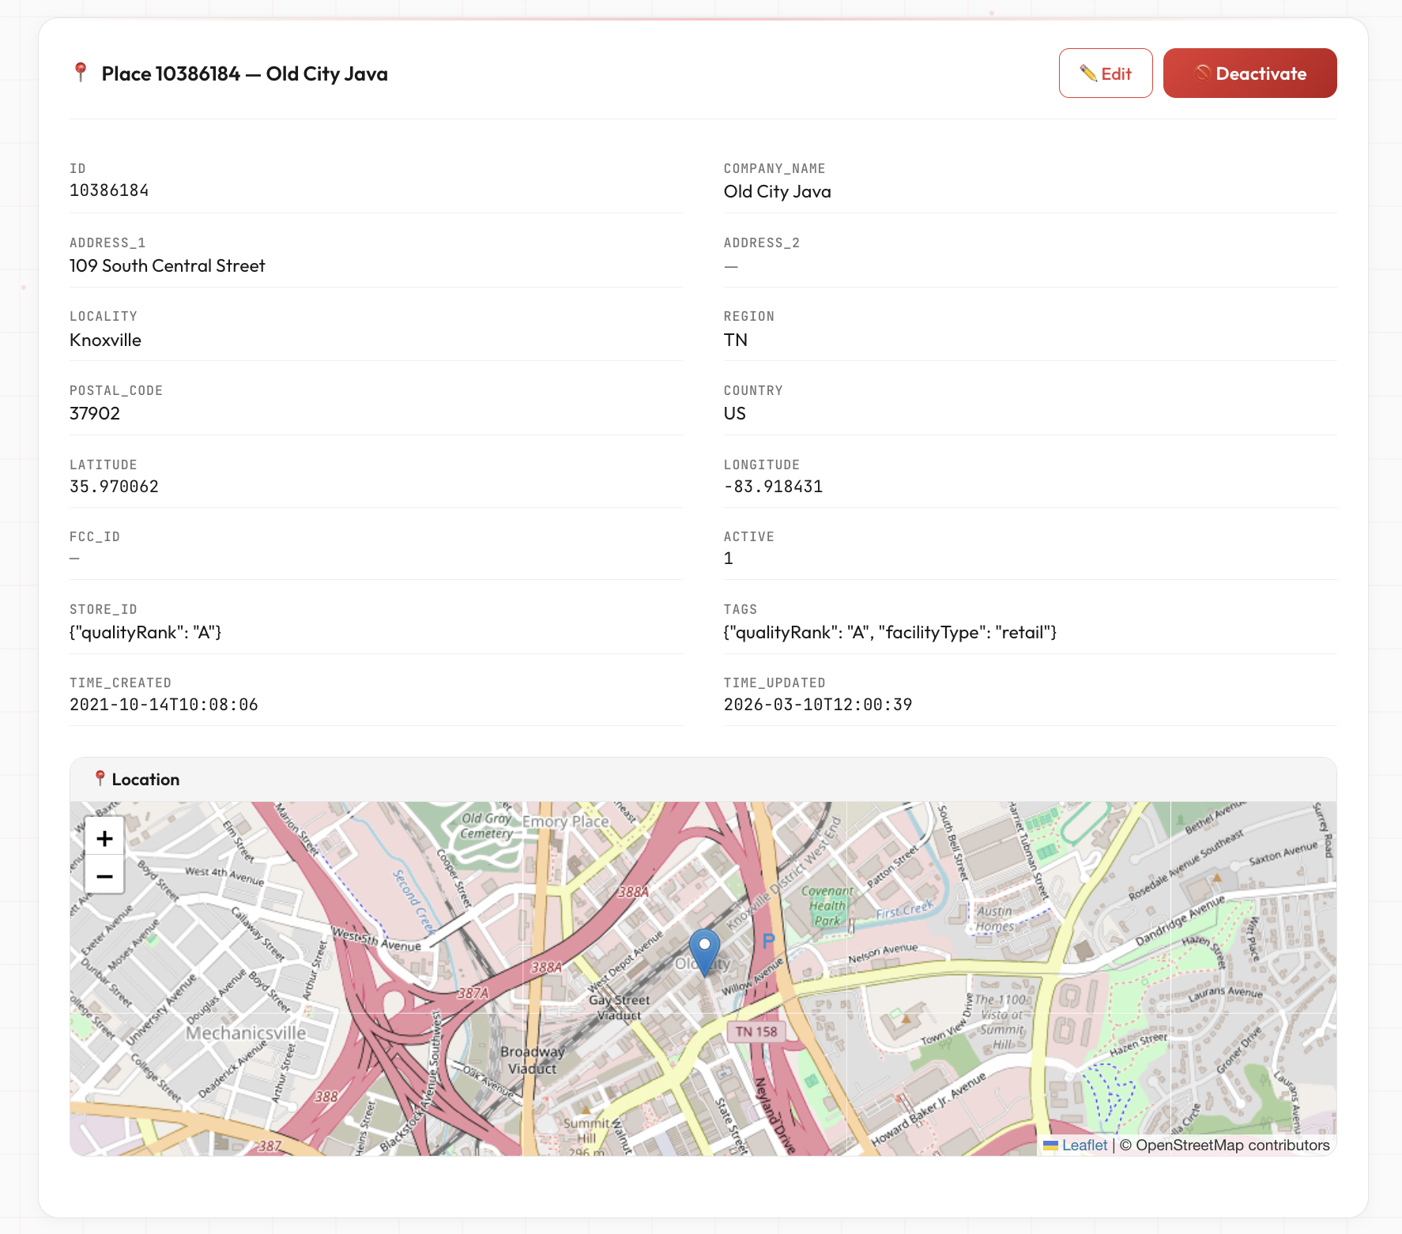Select address 109 South Central Street
This screenshot has height=1234, width=1402.
pos(168,266)
